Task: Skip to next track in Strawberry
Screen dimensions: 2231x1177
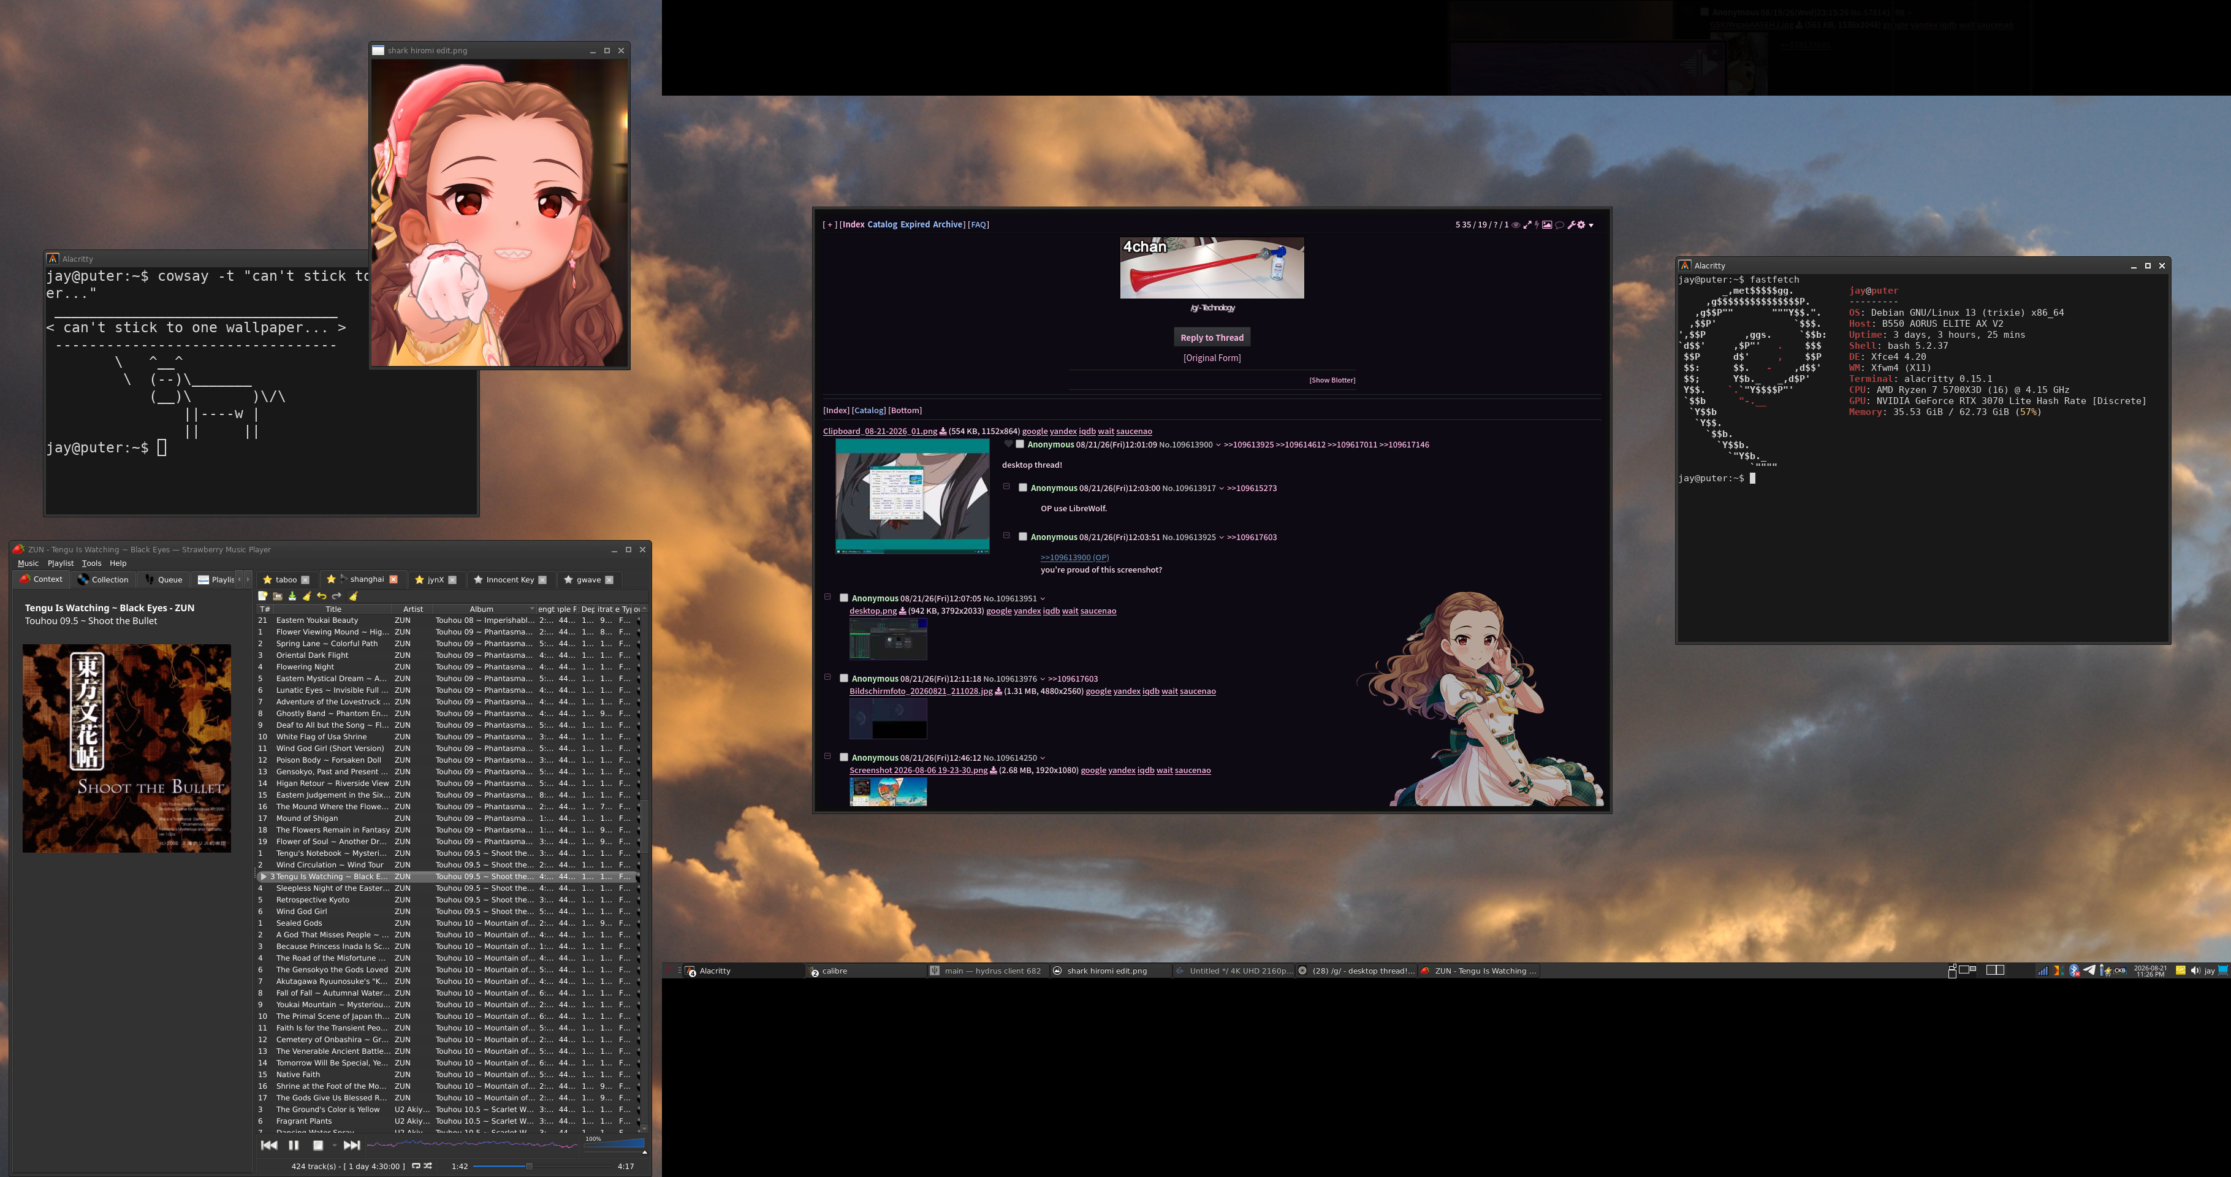Action: click(x=352, y=1145)
